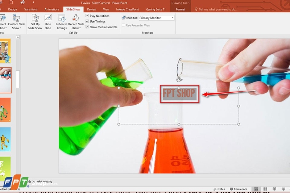Expand the Record Slide Show arrow

pos(80,28)
